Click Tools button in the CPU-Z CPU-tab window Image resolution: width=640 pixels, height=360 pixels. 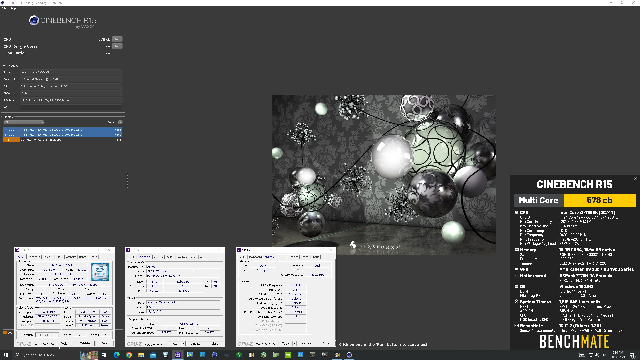click(x=64, y=343)
